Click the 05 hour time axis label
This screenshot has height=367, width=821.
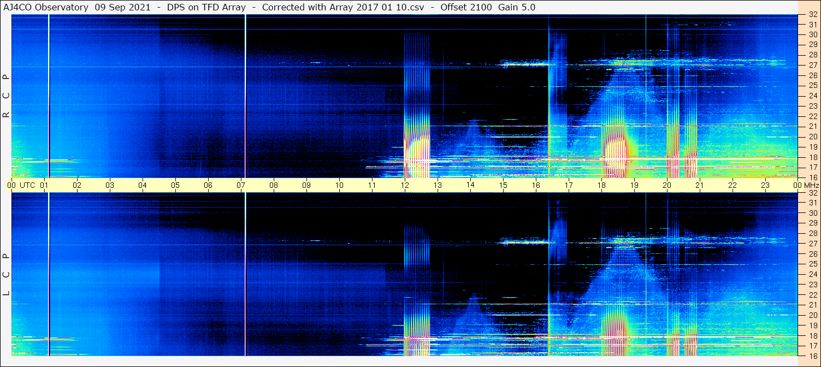[x=175, y=185]
